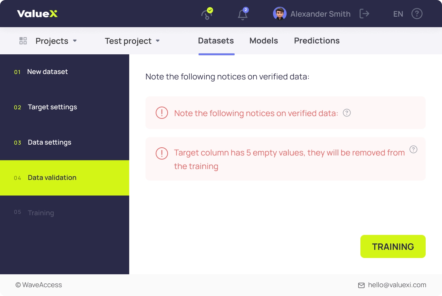
Task: Click the hello@valuexi.com email link
Action: tap(397, 285)
